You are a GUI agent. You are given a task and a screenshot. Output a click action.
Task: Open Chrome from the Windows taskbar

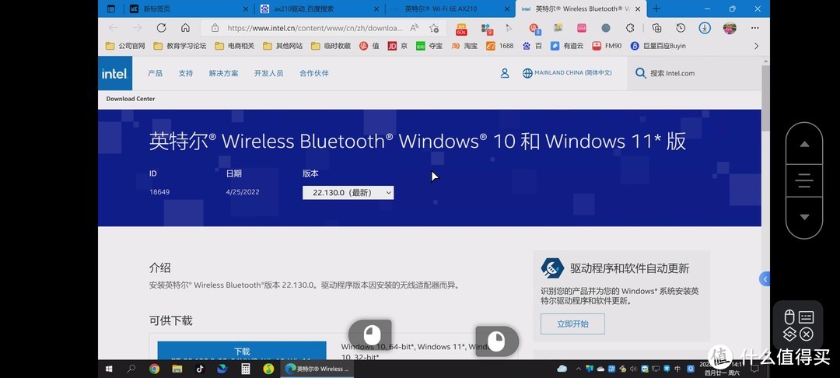coord(154,369)
